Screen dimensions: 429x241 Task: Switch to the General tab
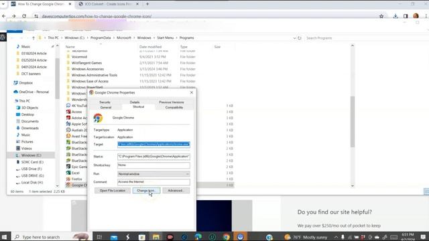[x=106, y=107]
